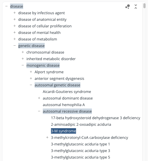This screenshot has width=148, height=161.
Task: Click the vertical scrollbar thumb
Action: [x=144, y=6]
